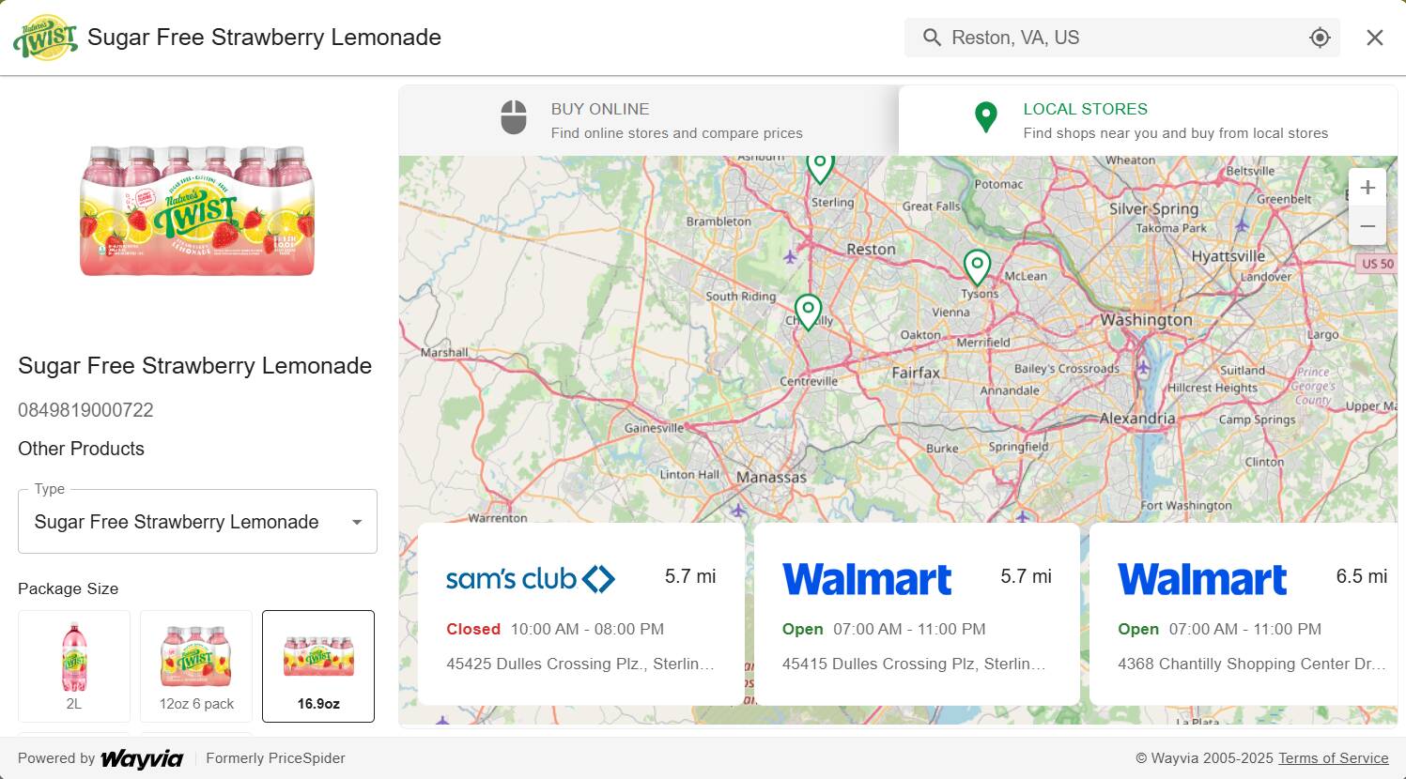
Task: Zoom out on the map
Action: click(x=1367, y=226)
